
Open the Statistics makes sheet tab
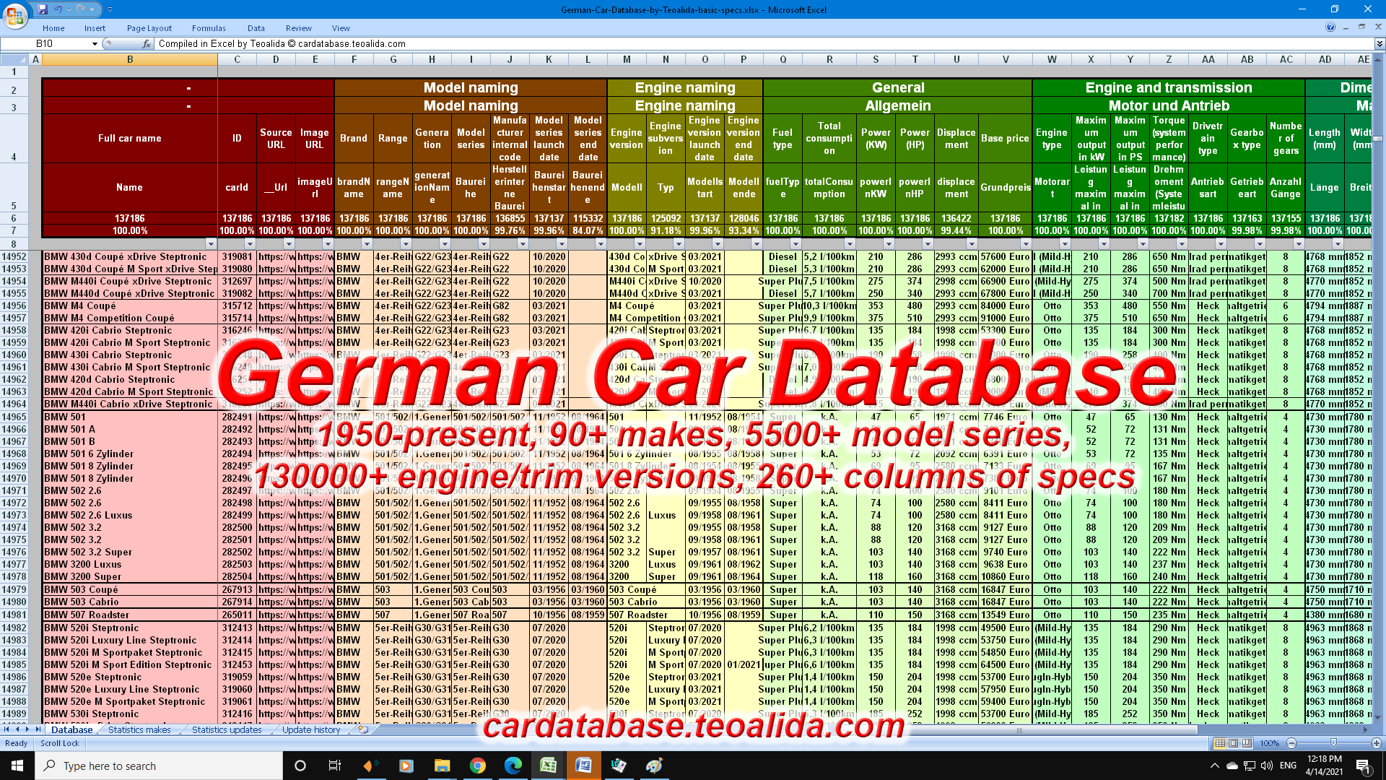(139, 729)
